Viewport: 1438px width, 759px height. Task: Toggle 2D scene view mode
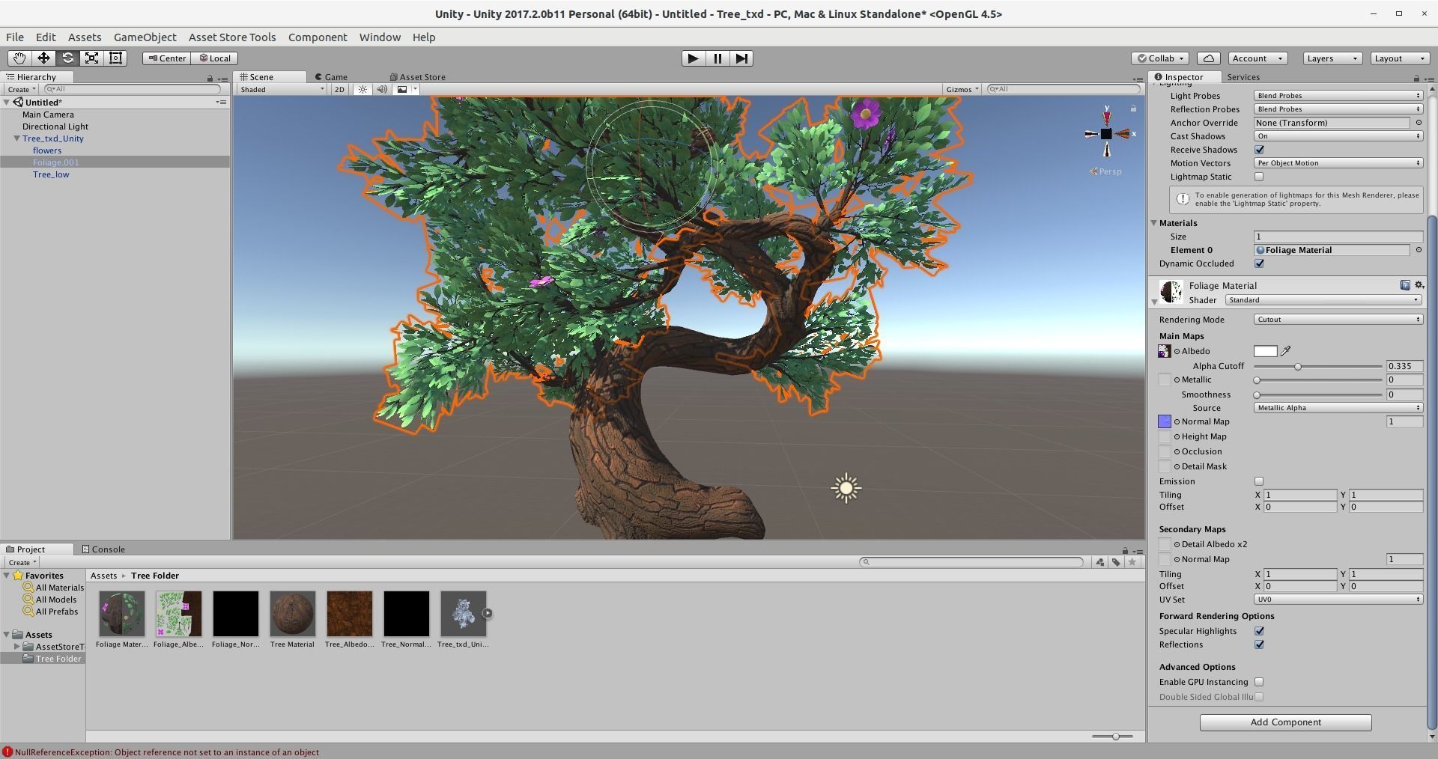pos(339,89)
